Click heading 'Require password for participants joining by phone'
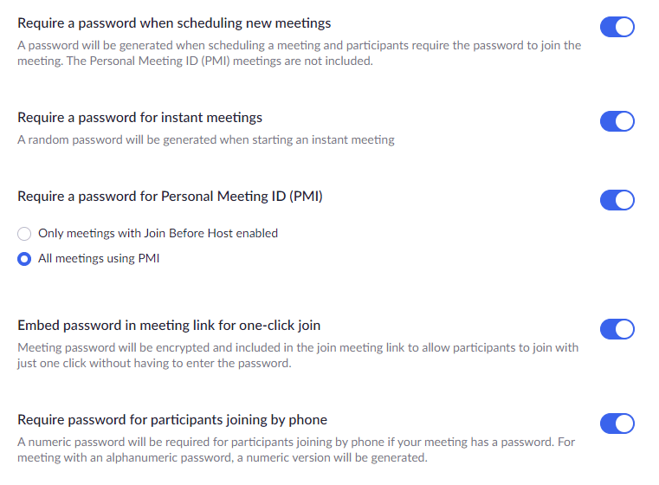Image resolution: width=659 pixels, height=485 pixels. (172, 420)
